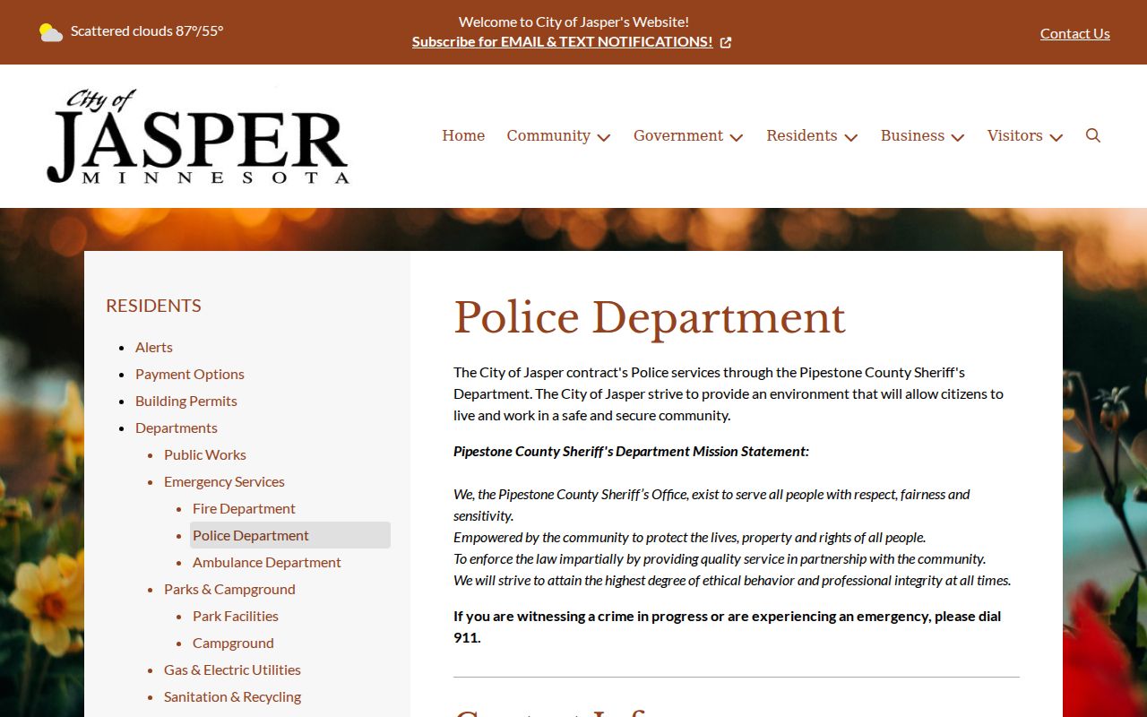The width and height of the screenshot is (1147, 717).
Task: Click the 'Welcome to City of Jasper's Website!' text
Action: [x=573, y=22]
